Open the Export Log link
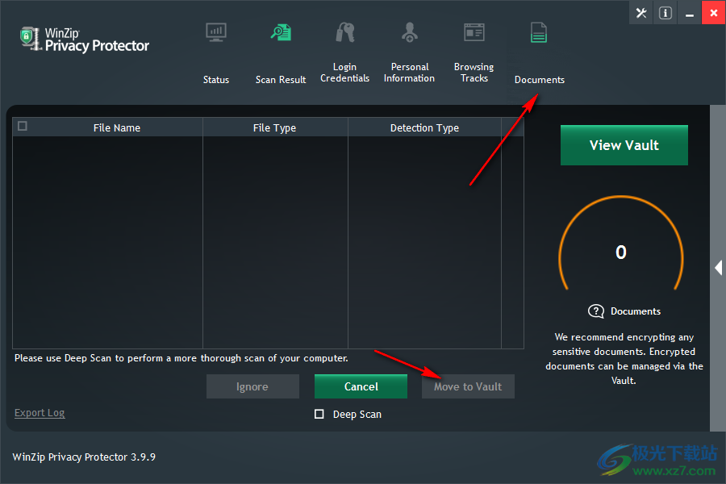Viewport: 726px width, 484px height. 40,413
